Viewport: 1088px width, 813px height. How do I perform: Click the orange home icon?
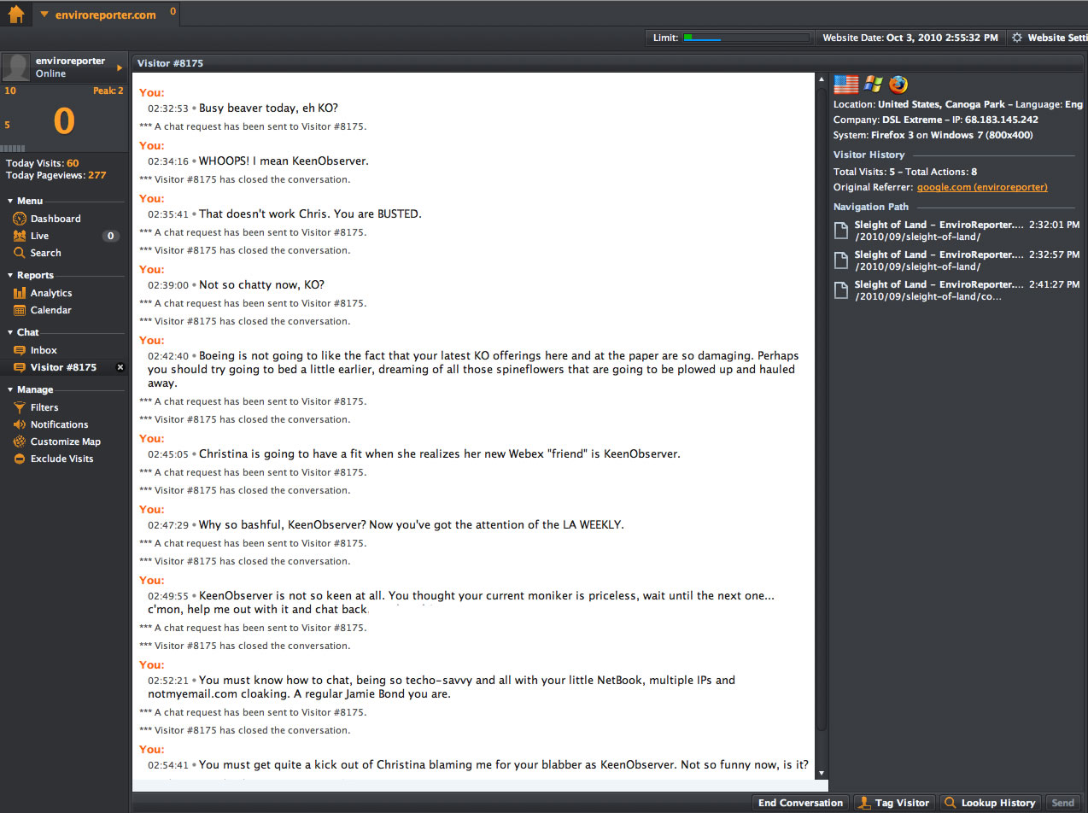coord(16,14)
